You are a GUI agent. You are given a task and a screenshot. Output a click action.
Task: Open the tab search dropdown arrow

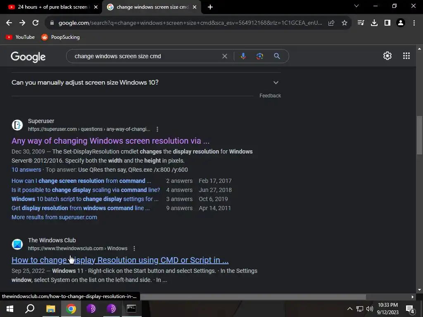click(356, 6)
